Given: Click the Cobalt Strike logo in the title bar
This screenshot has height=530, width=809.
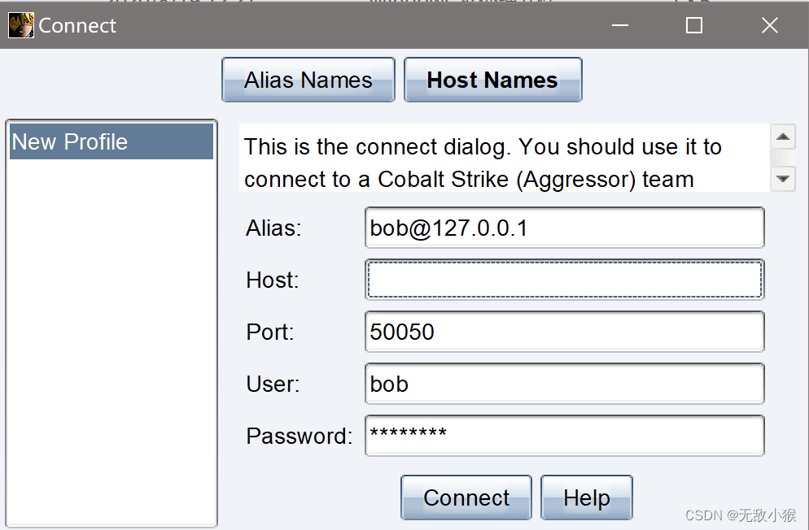Looking at the screenshot, I should (20, 24).
